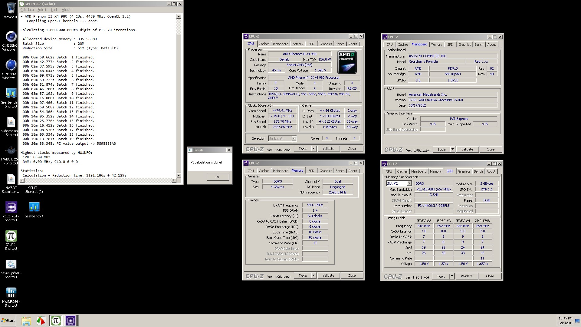Open the About menu in GPUPI
This screenshot has height=327, width=581.
coord(66,10)
